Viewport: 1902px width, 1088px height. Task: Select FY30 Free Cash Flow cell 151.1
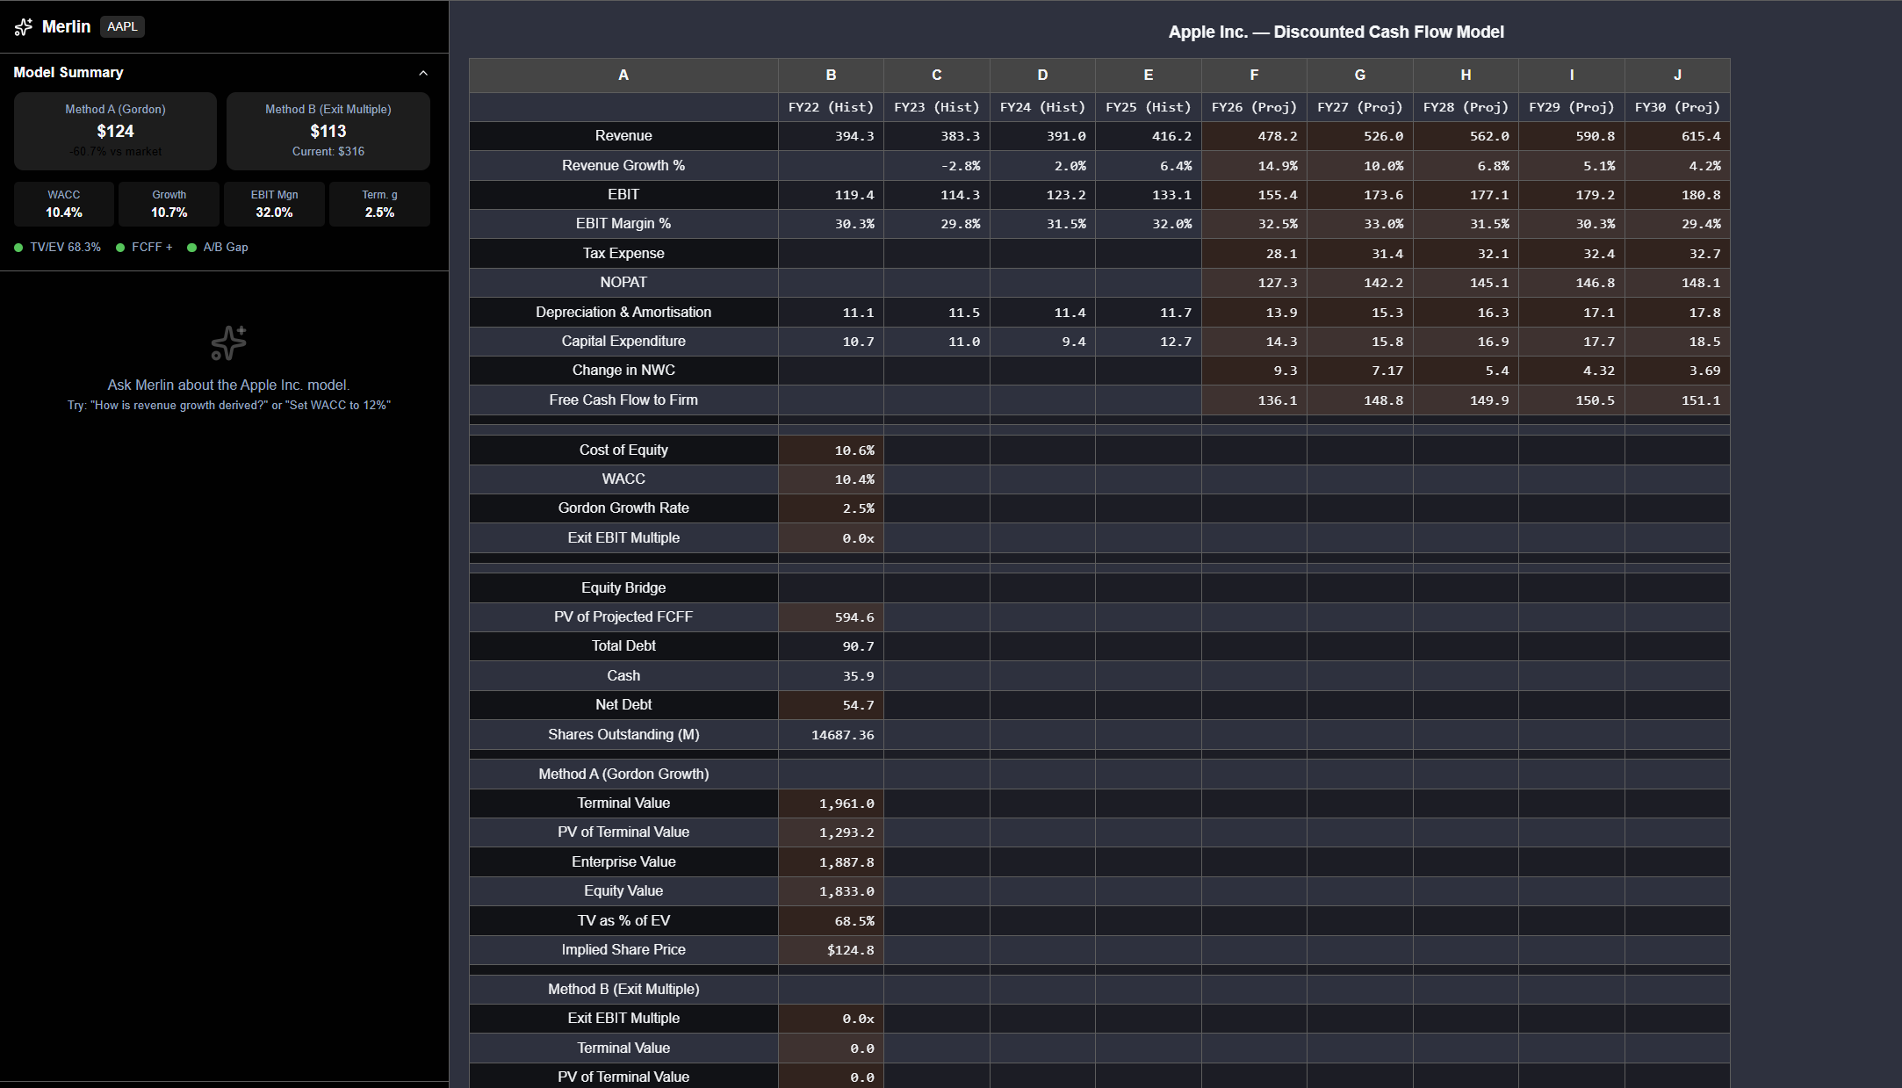click(x=1677, y=400)
